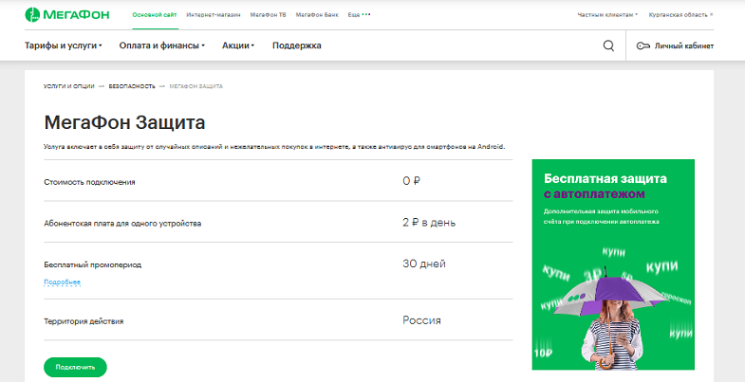Open МегаФон Банк tab
745x382 pixels.
click(317, 15)
